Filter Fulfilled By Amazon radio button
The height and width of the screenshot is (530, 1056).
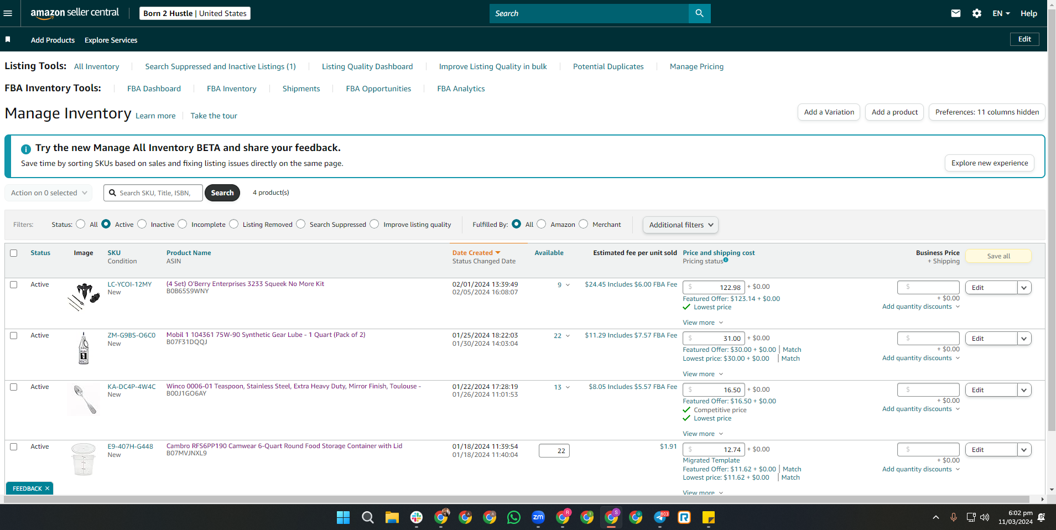542,224
